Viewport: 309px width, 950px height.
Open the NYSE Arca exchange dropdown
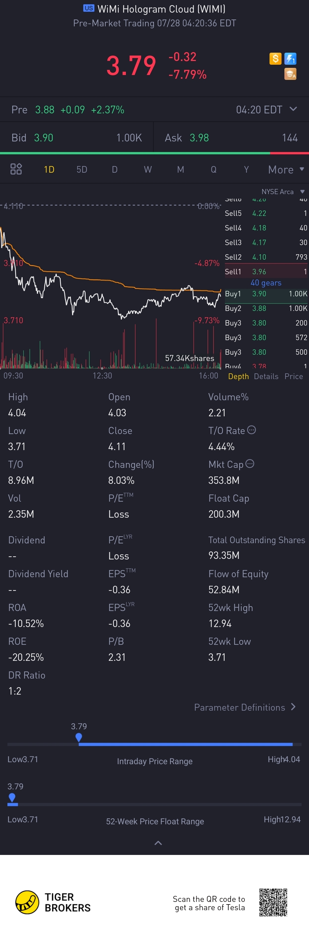click(x=283, y=191)
